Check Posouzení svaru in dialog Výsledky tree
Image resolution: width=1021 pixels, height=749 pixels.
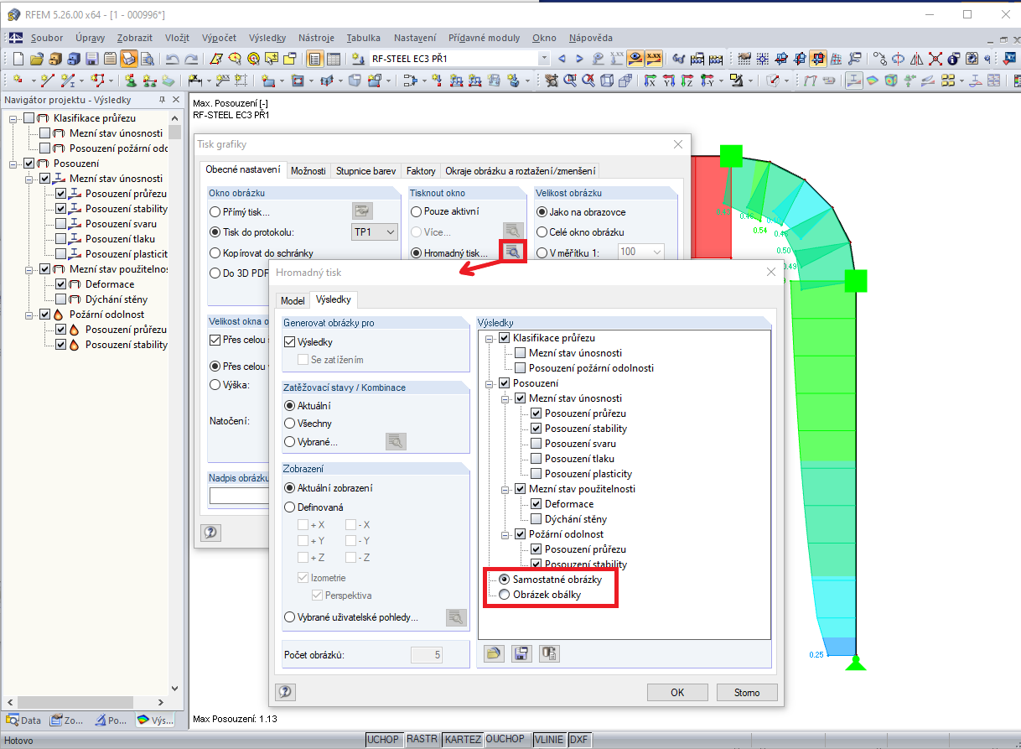pos(536,444)
